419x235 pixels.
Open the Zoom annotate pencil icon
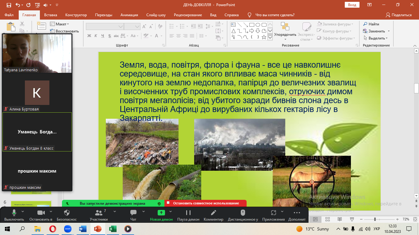point(213,213)
